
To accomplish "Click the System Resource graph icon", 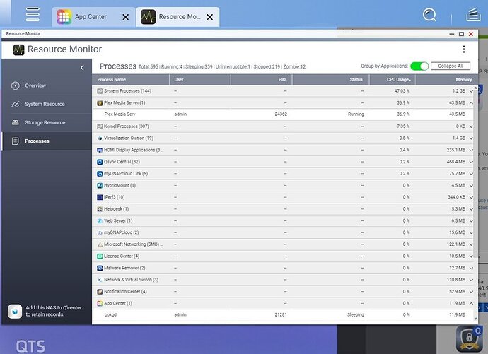I will 16,104.
